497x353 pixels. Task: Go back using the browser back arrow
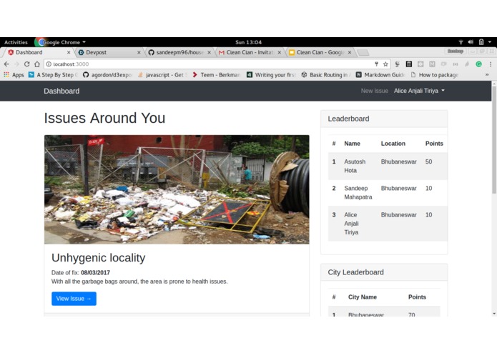[x=6, y=64]
